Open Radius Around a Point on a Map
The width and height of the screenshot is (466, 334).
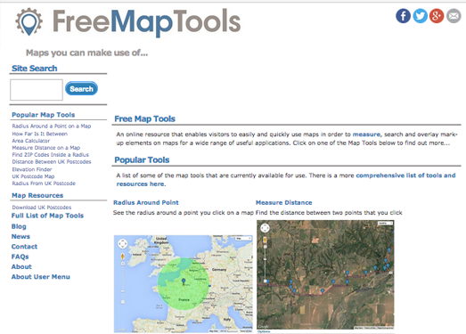coord(52,126)
